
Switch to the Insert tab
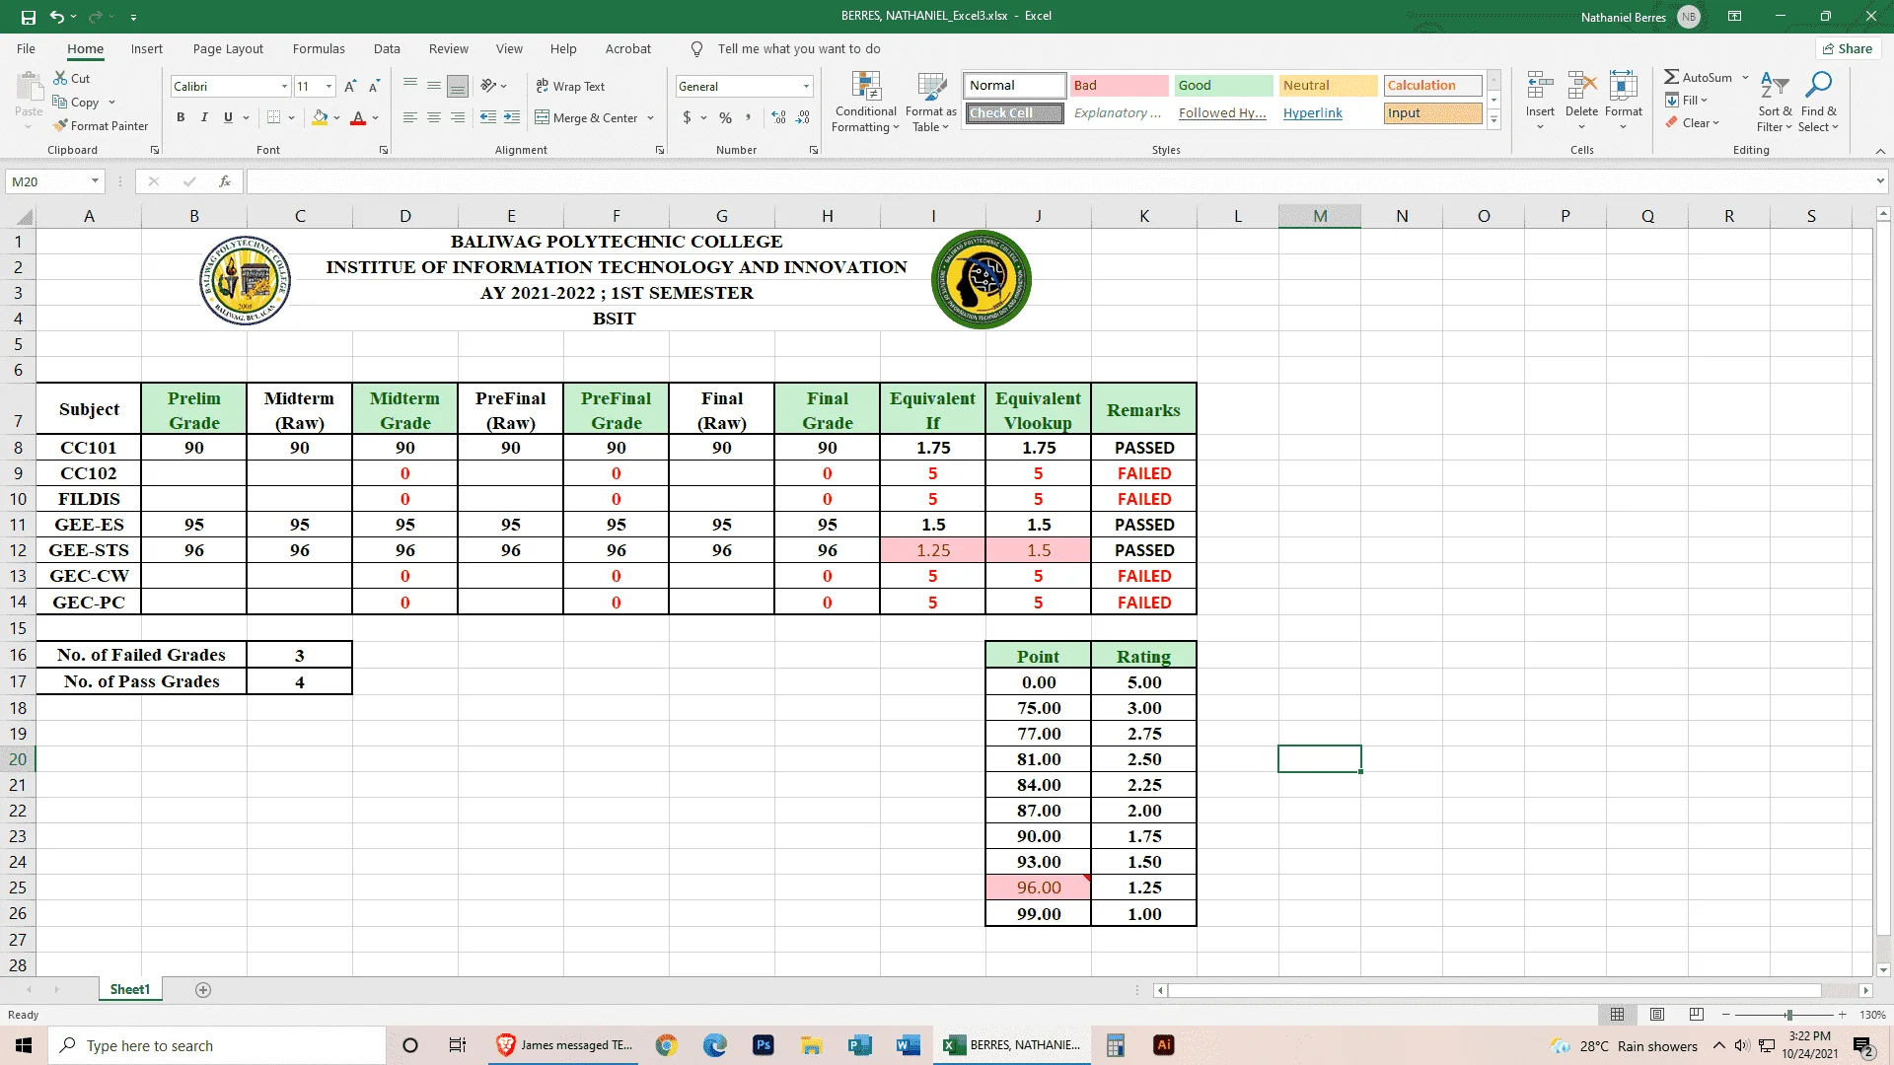tap(147, 48)
